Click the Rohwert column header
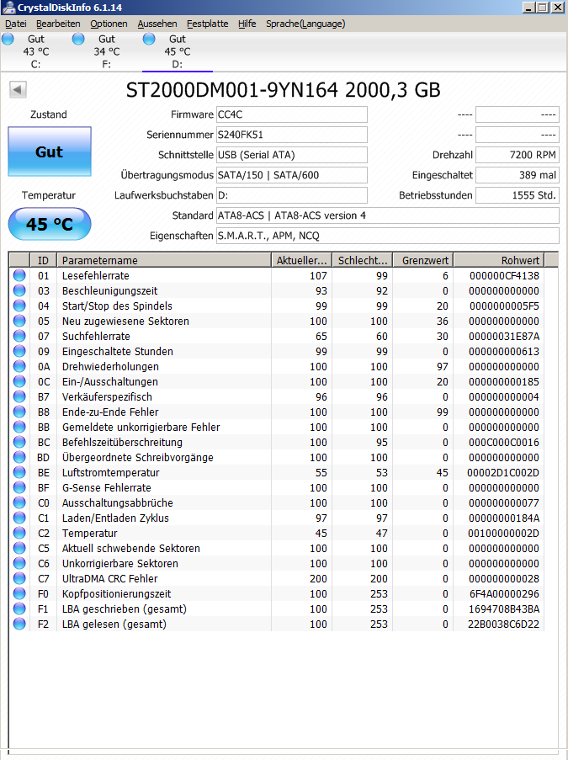568x760 pixels. coord(499,260)
